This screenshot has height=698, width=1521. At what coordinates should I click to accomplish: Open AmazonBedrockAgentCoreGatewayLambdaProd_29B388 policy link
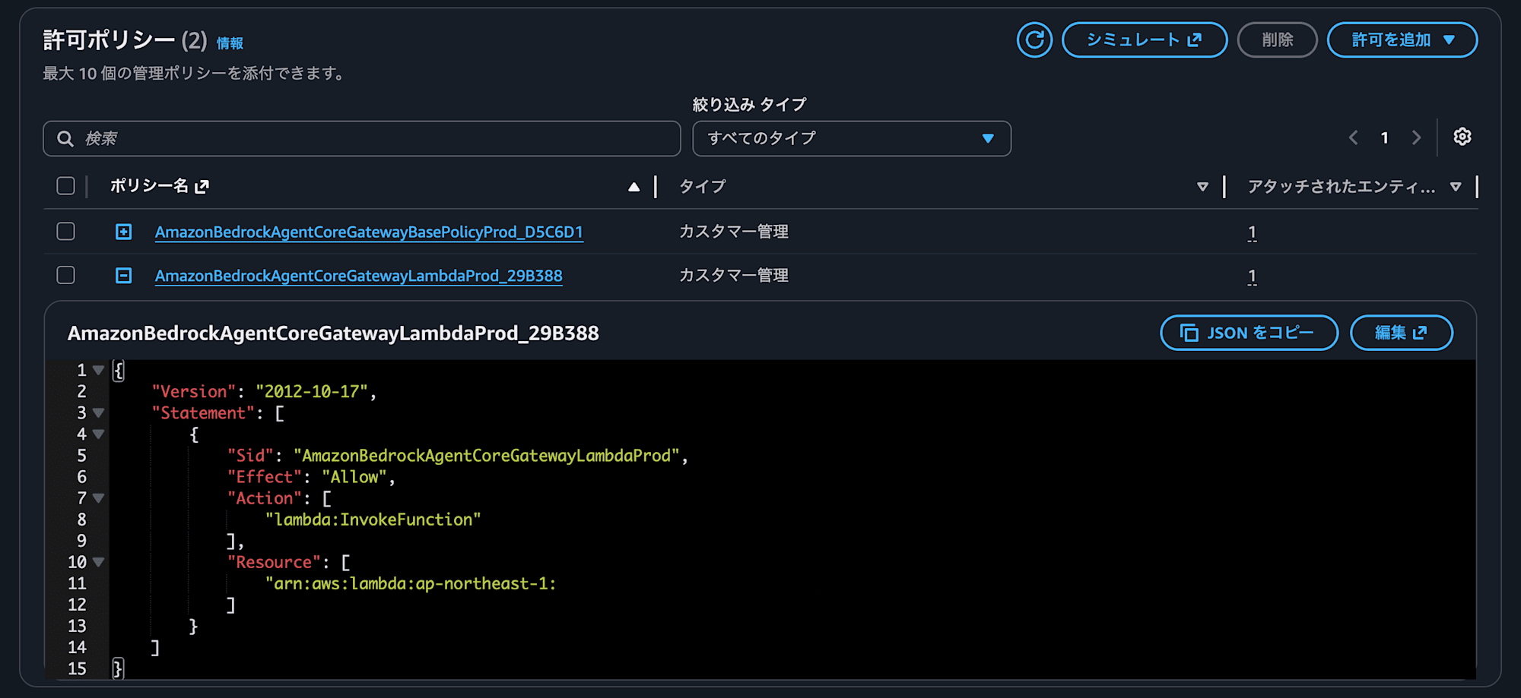pos(359,276)
